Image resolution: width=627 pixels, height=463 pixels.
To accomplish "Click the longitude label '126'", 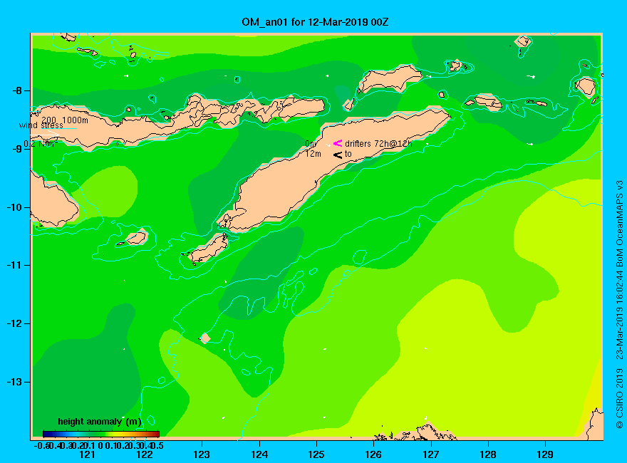I will 373,454.
